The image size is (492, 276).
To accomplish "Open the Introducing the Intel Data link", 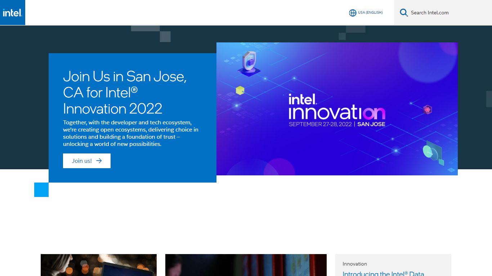I will [383, 273].
